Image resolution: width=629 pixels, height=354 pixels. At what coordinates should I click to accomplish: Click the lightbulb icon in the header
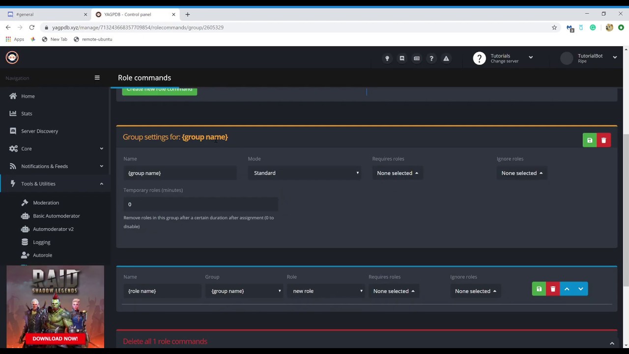pyautogui.click(x=387, y=59)
